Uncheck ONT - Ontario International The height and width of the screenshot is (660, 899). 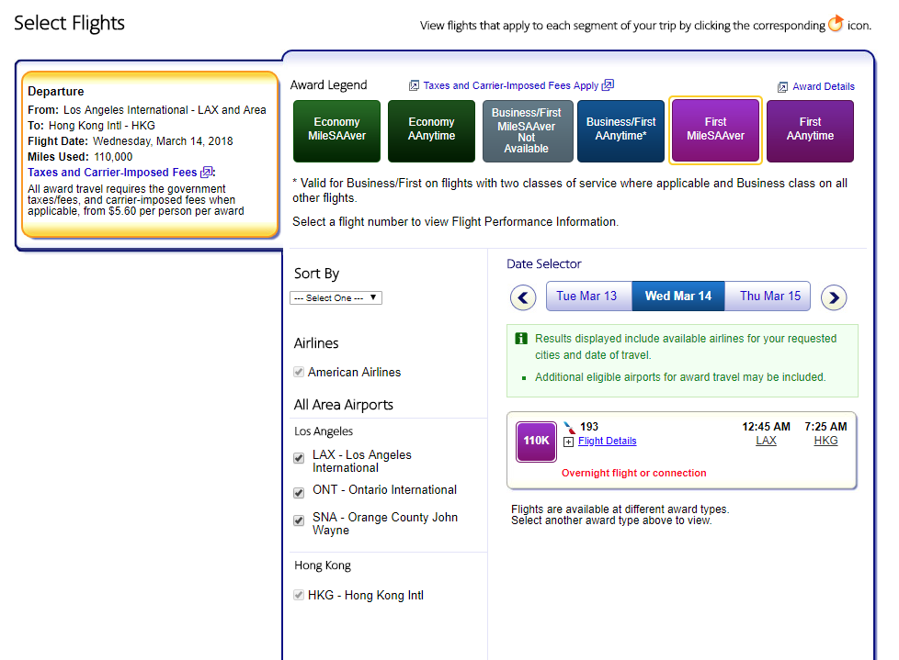coord(299,493)
